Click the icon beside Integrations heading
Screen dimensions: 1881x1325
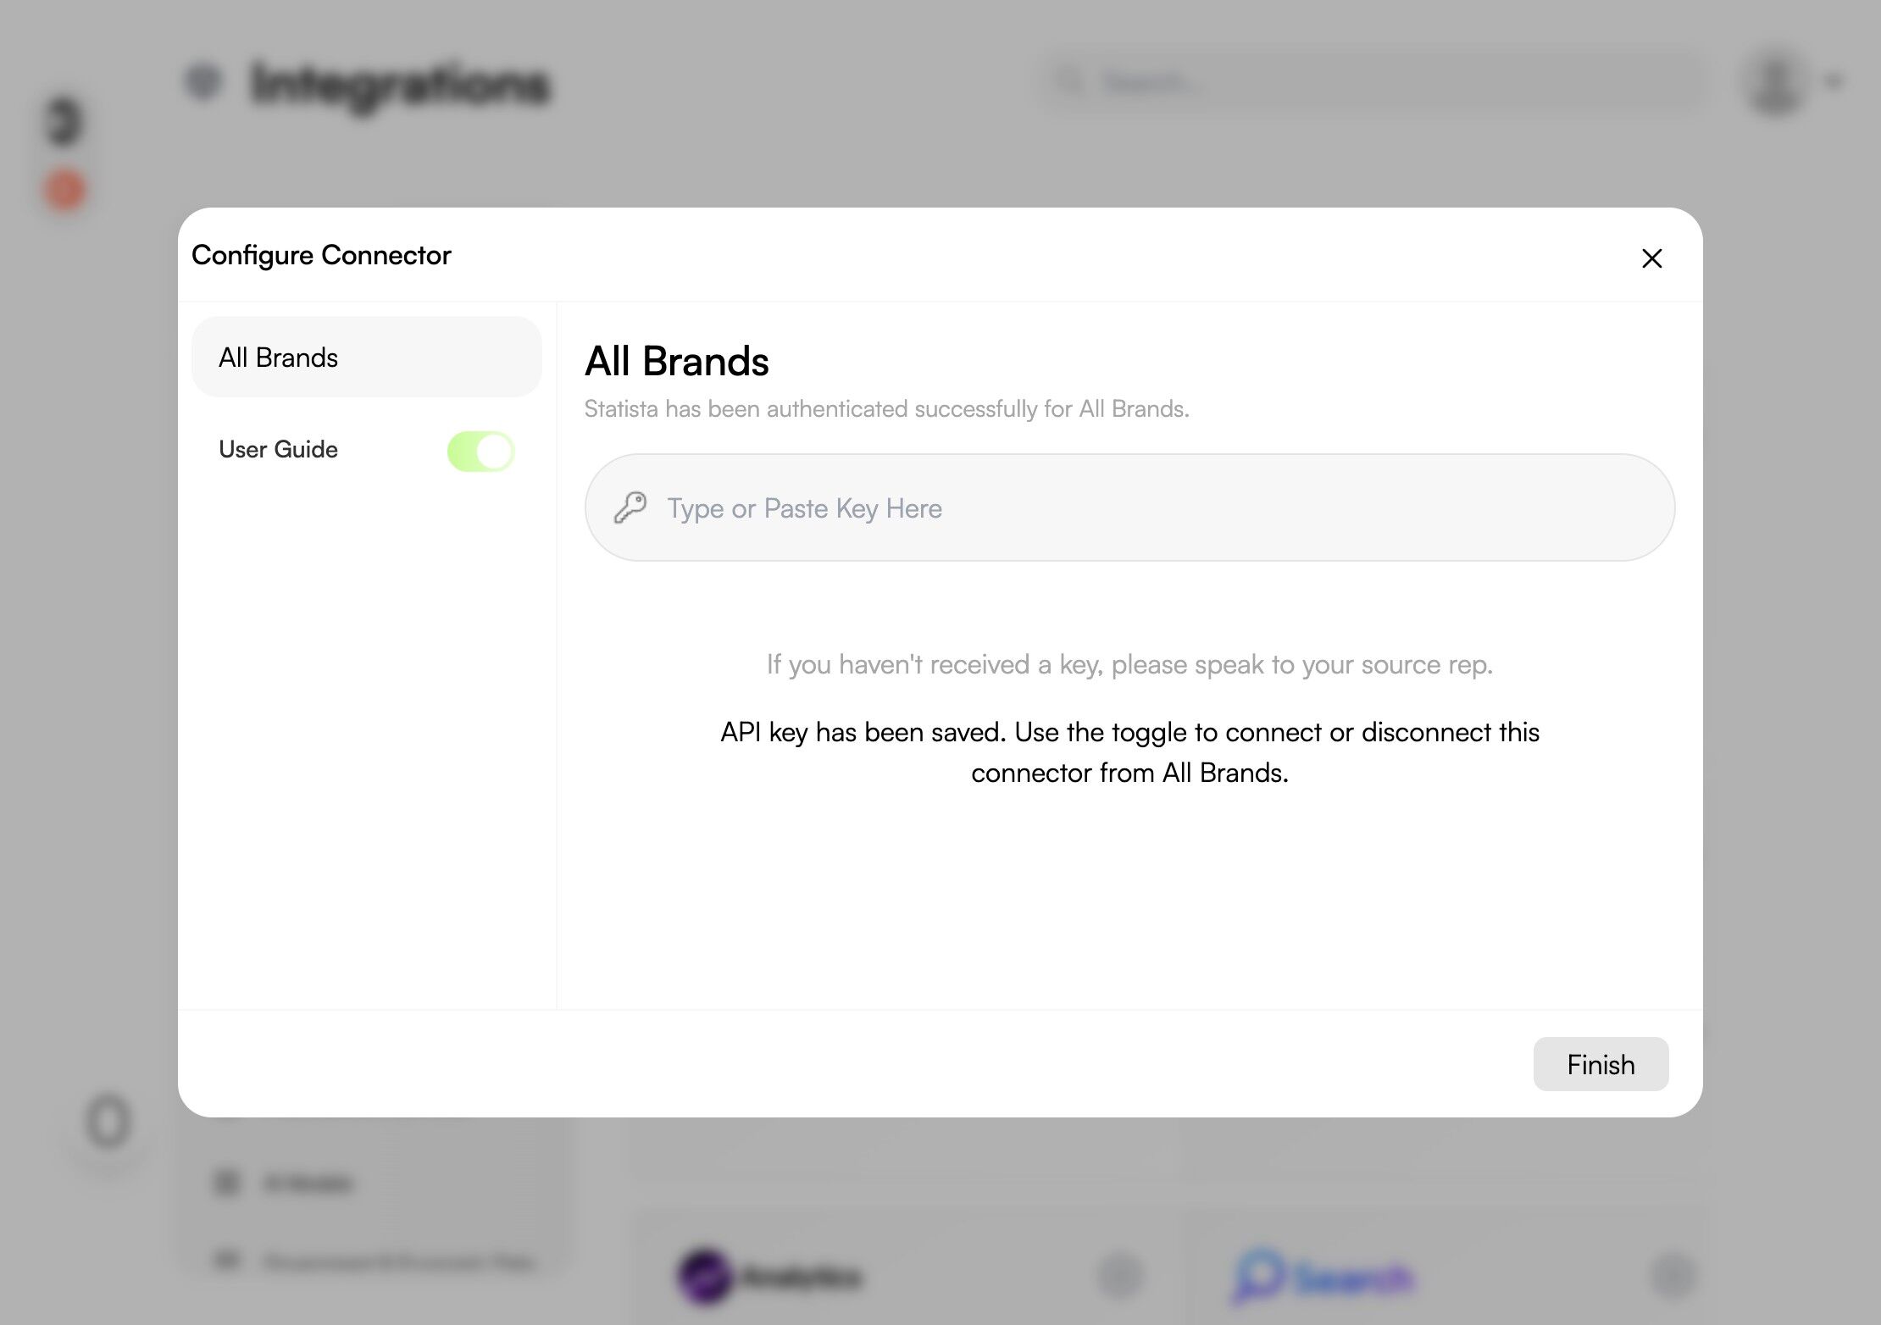(203, 82)
